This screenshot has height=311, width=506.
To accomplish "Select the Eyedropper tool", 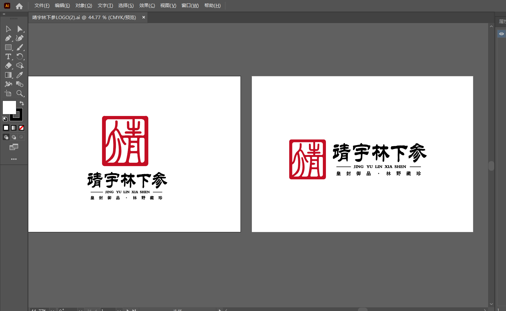I will coord(20,75).
